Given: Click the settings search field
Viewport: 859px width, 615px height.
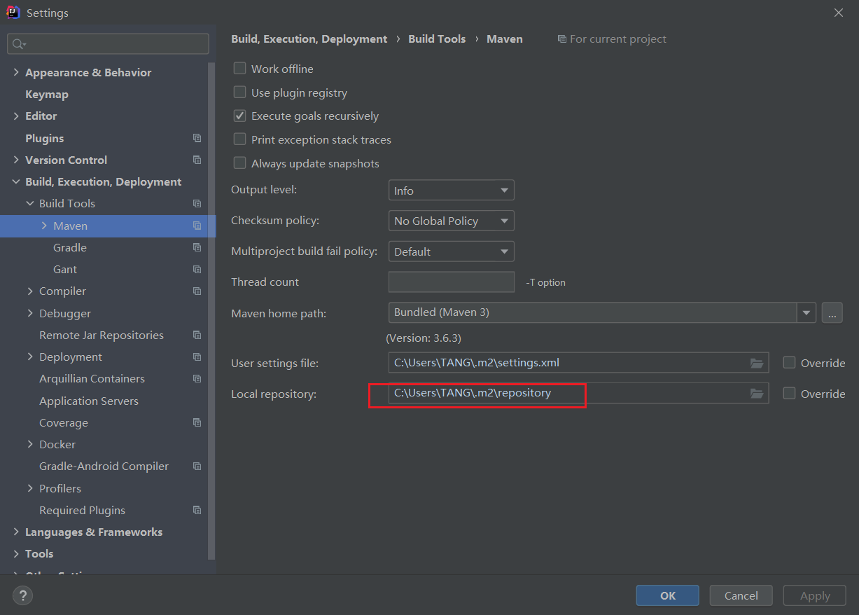Looking at the screenshot, I should point(108,44).
